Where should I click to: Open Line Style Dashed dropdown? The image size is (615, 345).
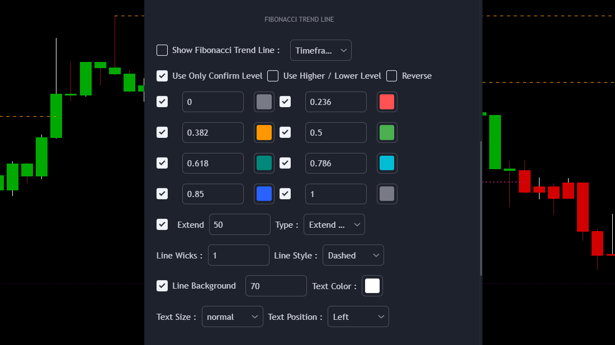click(353, 255)
